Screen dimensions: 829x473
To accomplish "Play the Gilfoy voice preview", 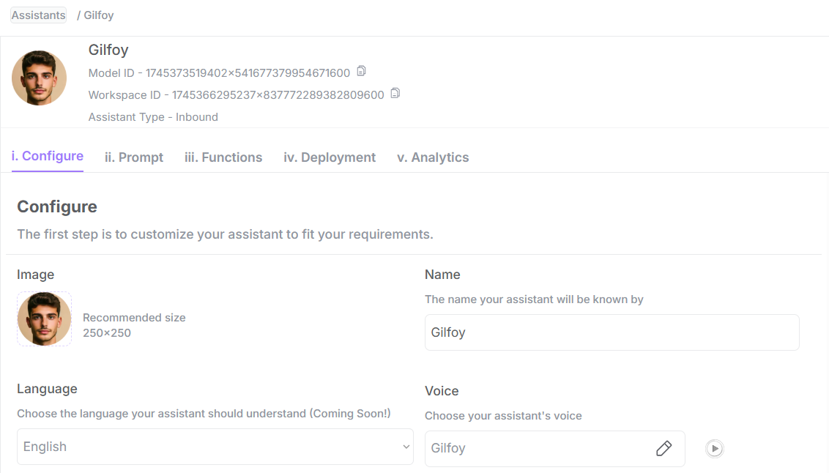I will (x=715, y=448).
